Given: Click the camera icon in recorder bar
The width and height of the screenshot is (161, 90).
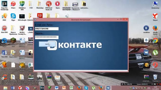Looking at the screenshot, I should (155, 84).
